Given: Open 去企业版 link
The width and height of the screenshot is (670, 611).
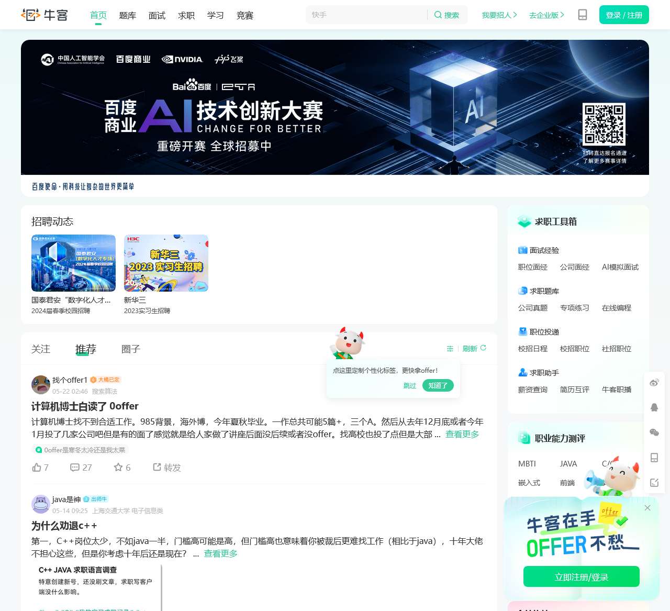Looking at the screenshot, I should [x=546, y=15].
